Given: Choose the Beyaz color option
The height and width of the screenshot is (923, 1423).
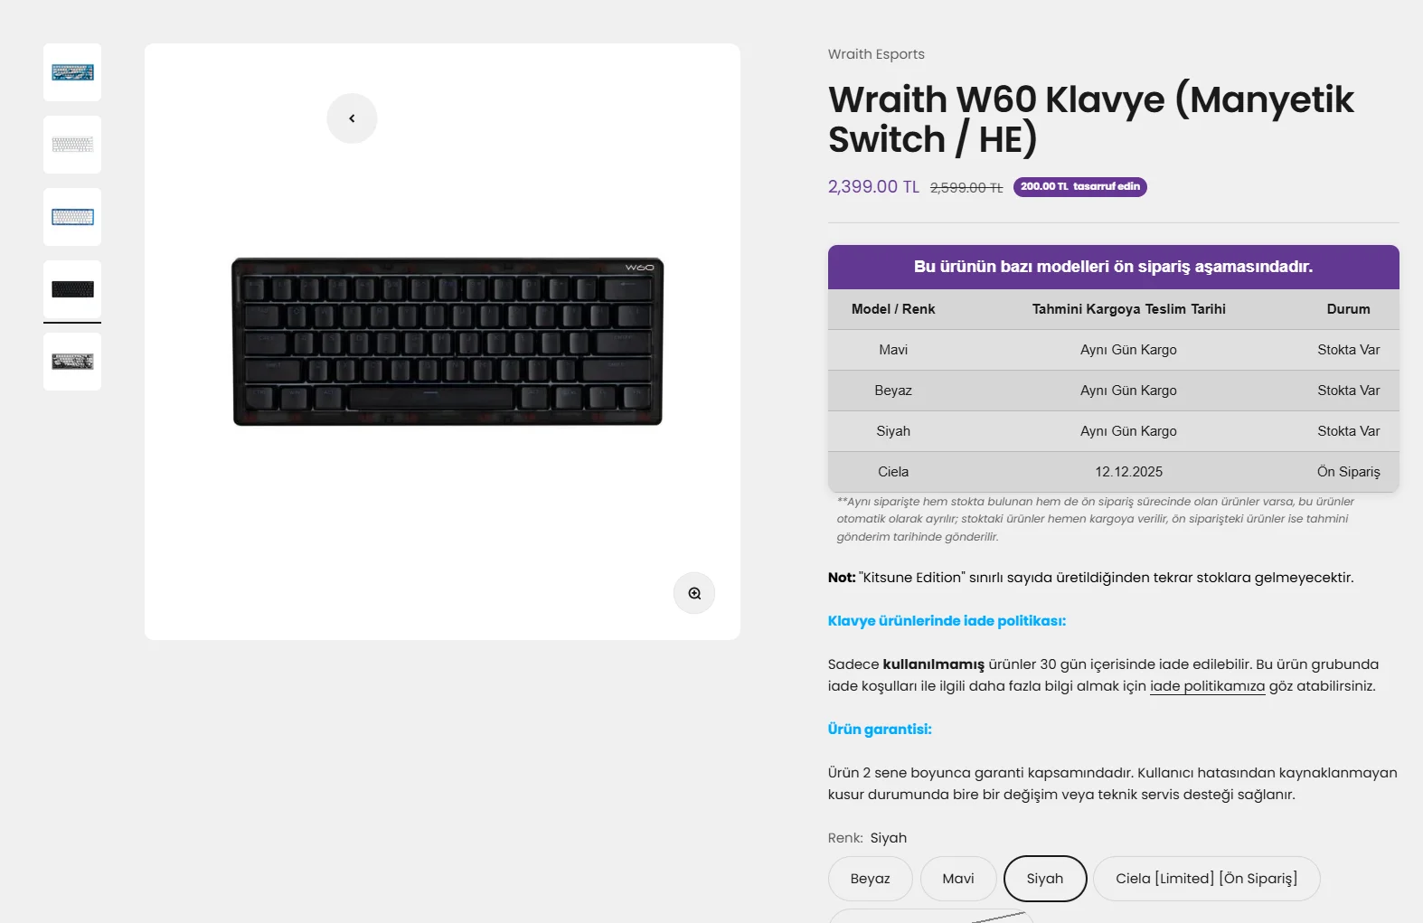Looking at the screenshot, I should 870,879.
